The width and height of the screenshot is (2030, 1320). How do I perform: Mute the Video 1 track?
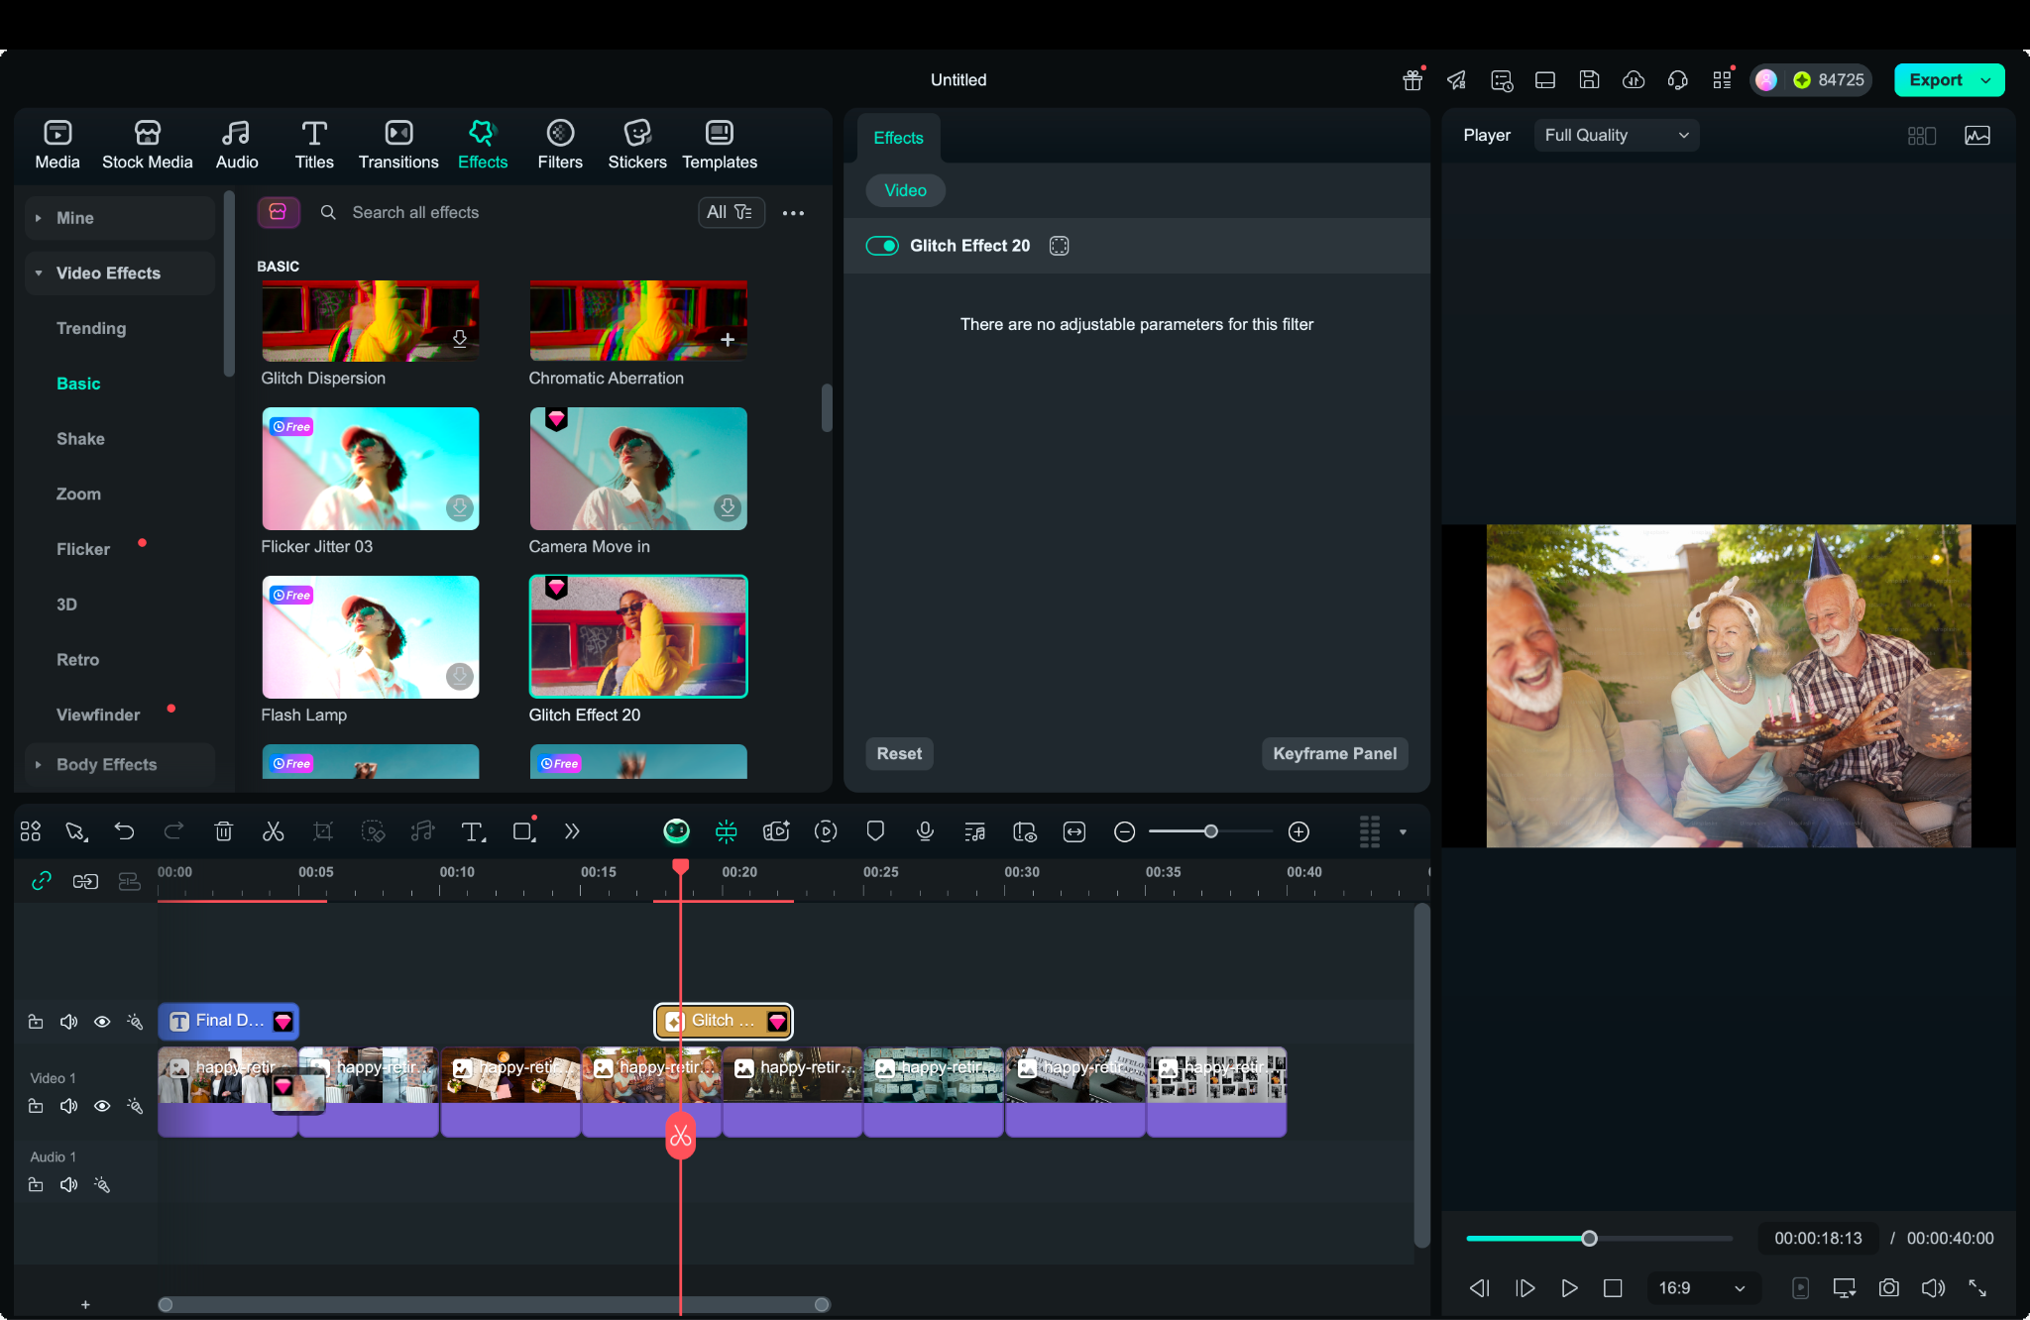[68, 1106]
